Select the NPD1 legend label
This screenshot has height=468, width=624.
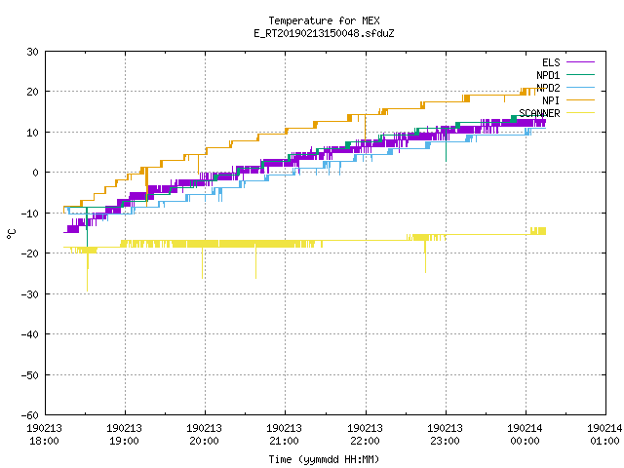click(x=548, y=75)
